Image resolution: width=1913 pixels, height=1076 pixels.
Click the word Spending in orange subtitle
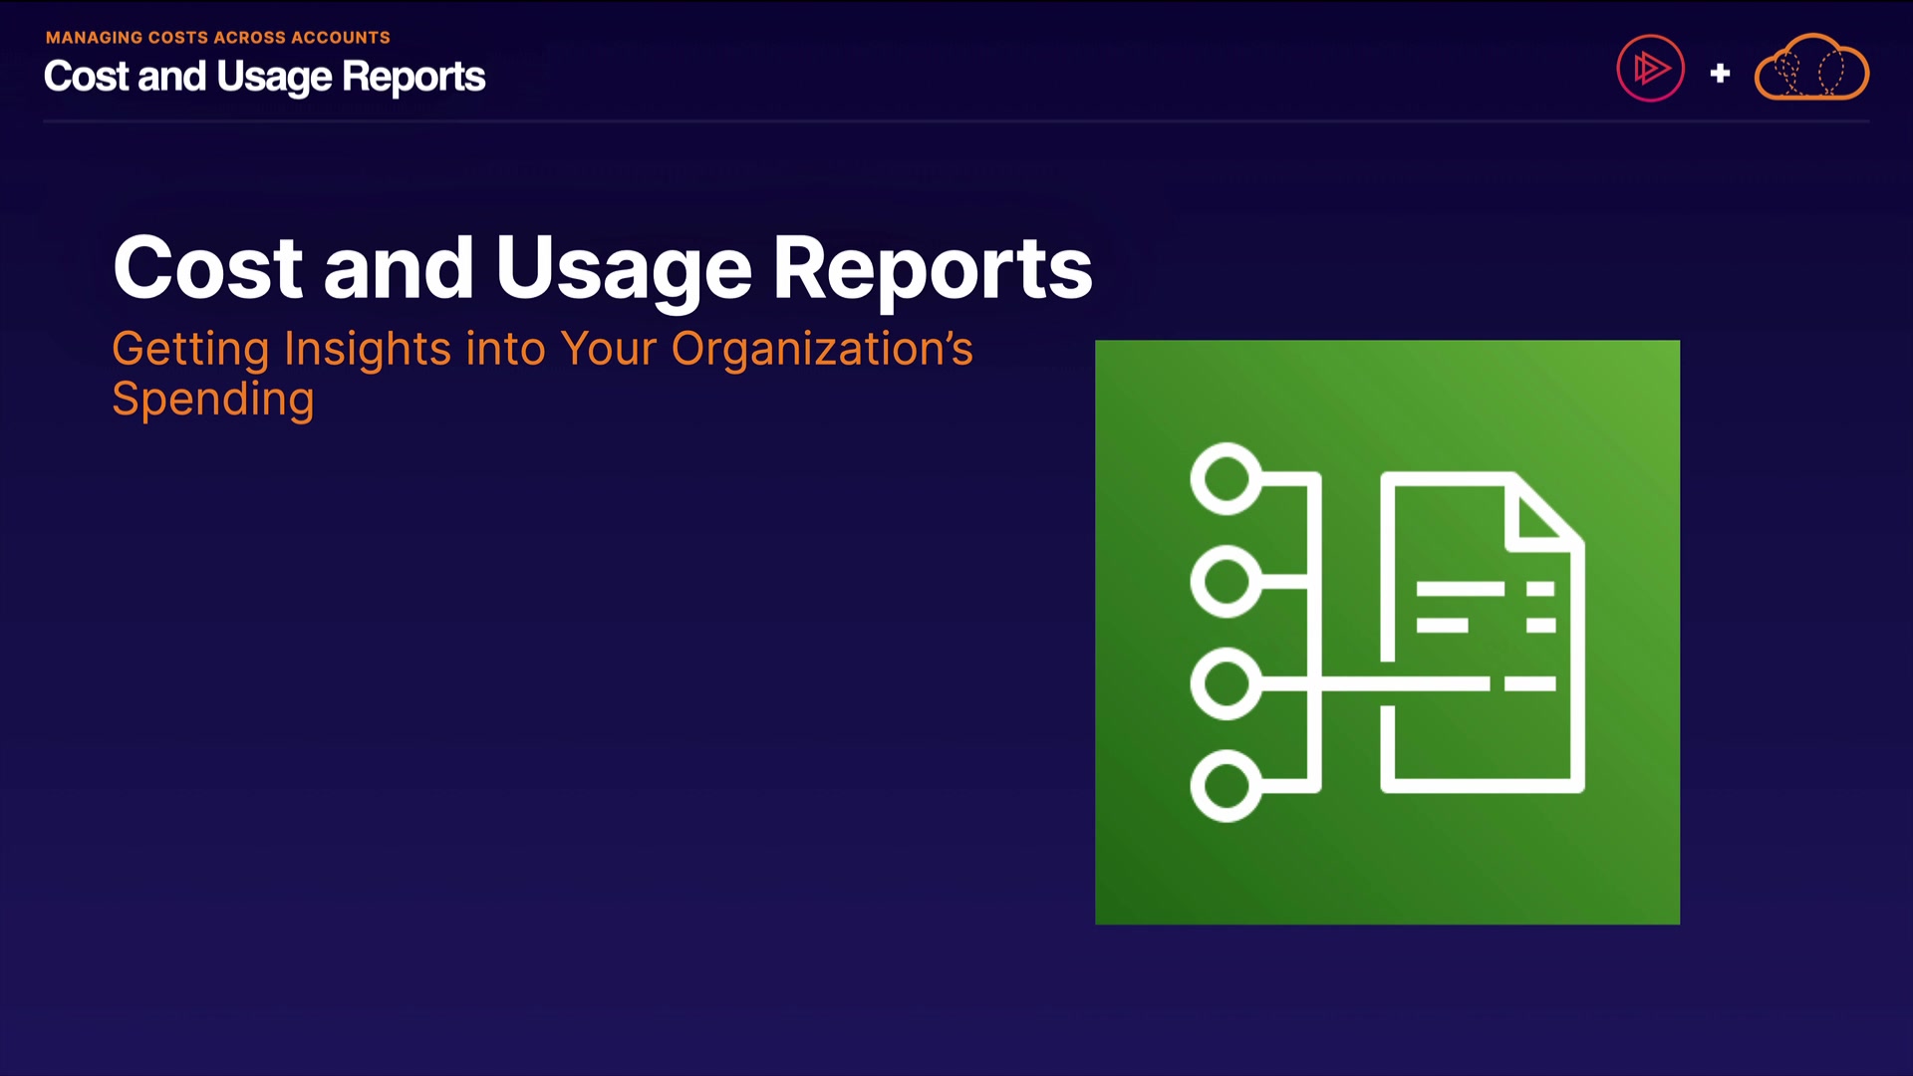(213, 399)
